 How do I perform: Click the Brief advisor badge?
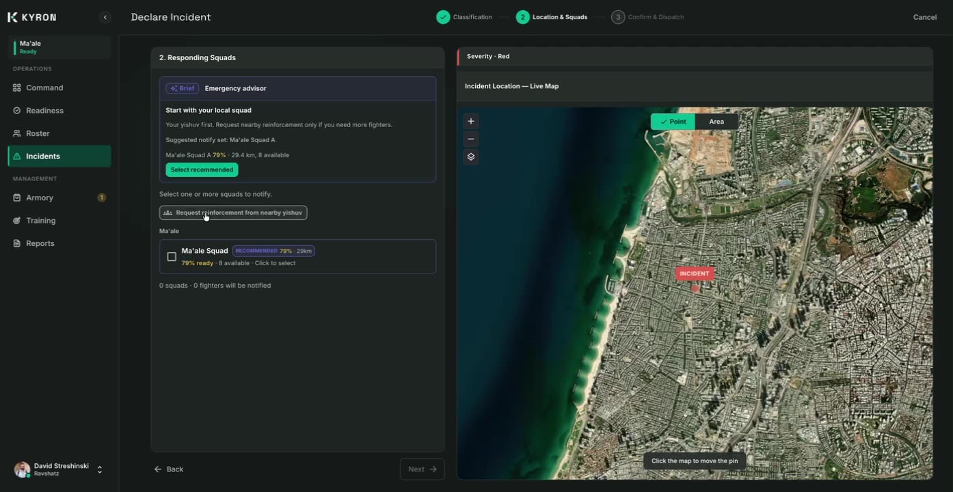(183, 88)
